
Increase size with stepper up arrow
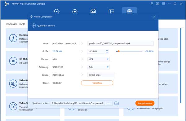click(x=107, y=50)
